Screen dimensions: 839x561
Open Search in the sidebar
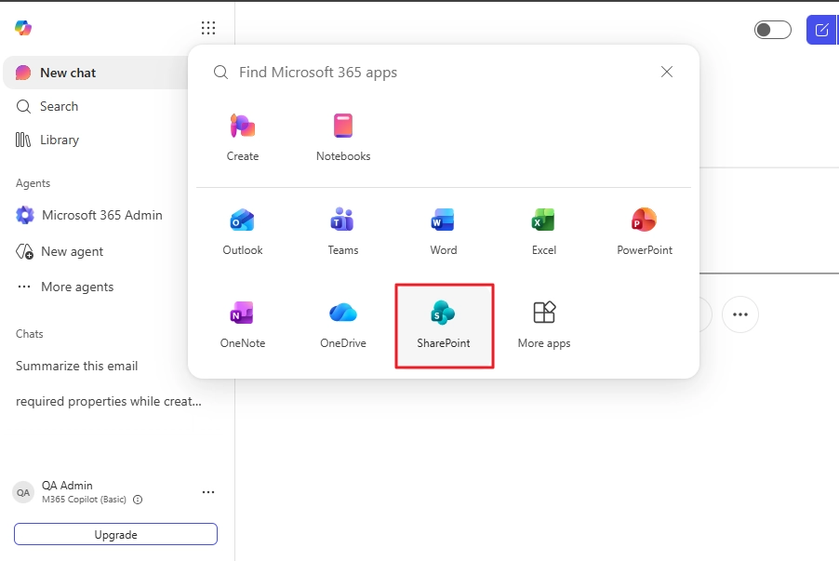pos(47,106)
